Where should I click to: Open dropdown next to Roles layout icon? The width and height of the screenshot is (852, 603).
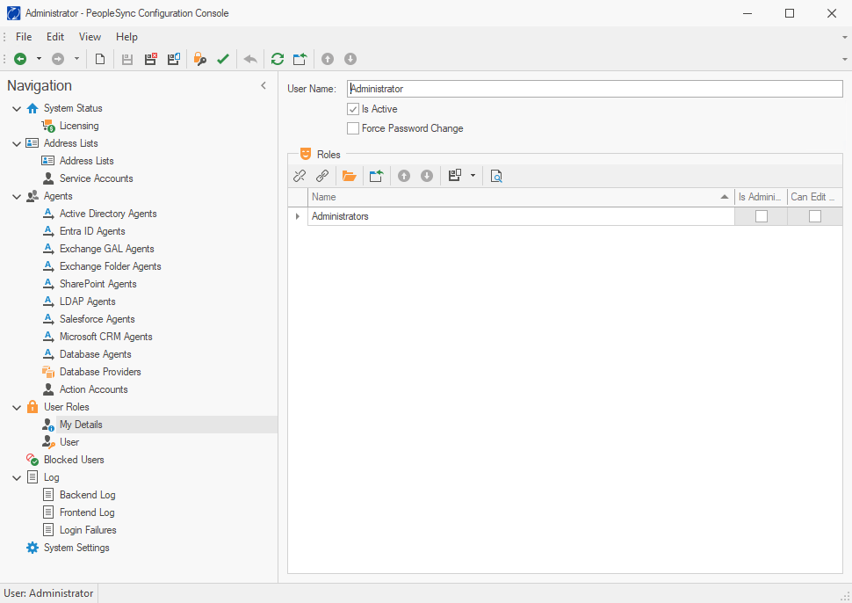[473, 176]
